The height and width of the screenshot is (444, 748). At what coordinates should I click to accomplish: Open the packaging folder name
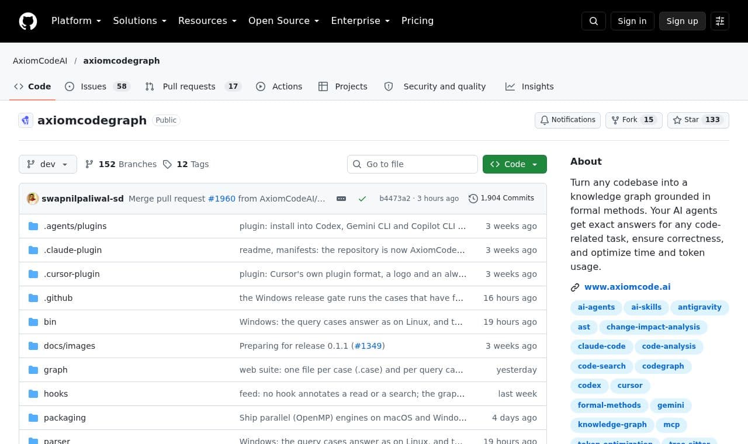point(65,418)
